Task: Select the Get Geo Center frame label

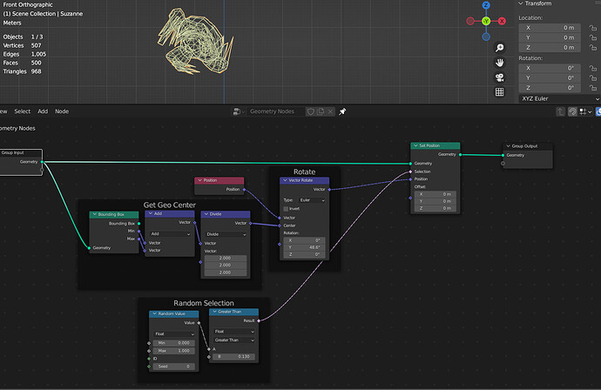Action: (x=170, y=205)
